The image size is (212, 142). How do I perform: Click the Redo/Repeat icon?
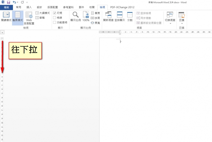pos(22,2)
